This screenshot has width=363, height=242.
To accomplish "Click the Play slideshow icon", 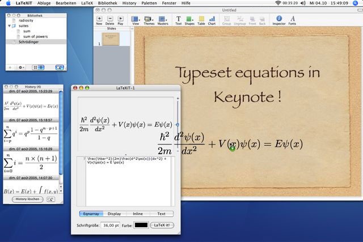I will (120, 19).
